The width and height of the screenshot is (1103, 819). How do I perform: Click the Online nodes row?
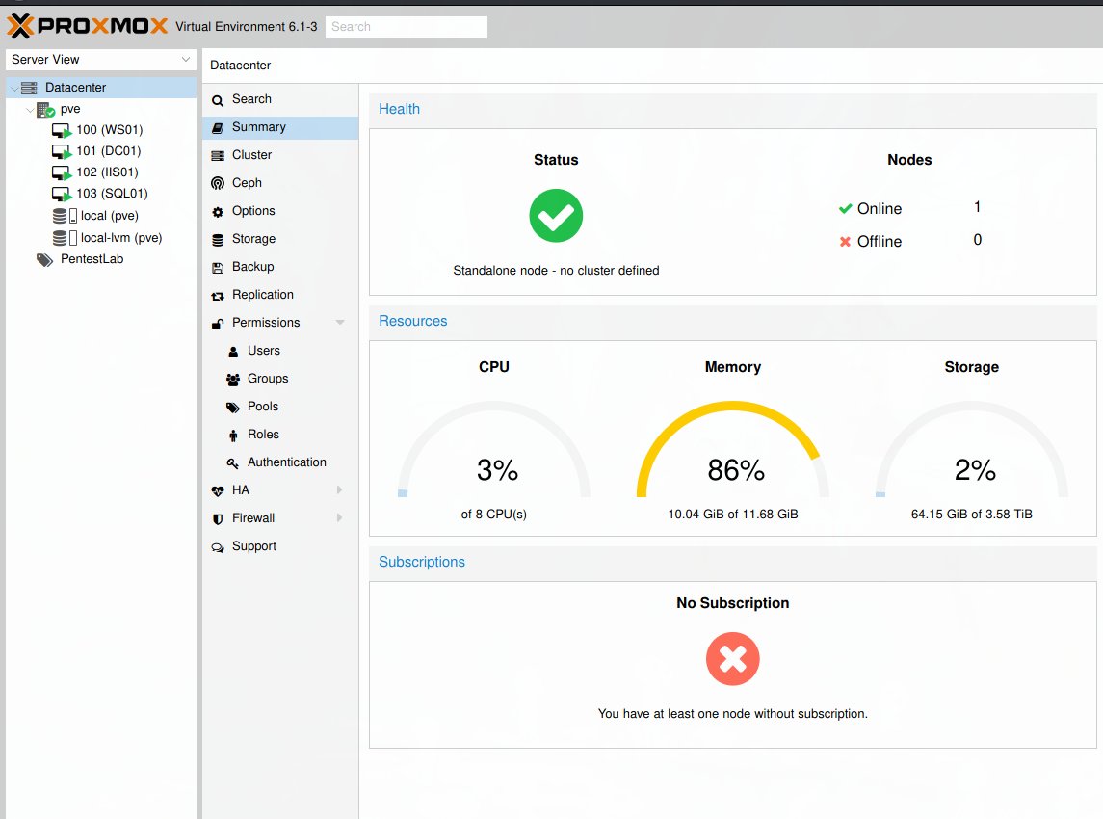pos(909,208)
